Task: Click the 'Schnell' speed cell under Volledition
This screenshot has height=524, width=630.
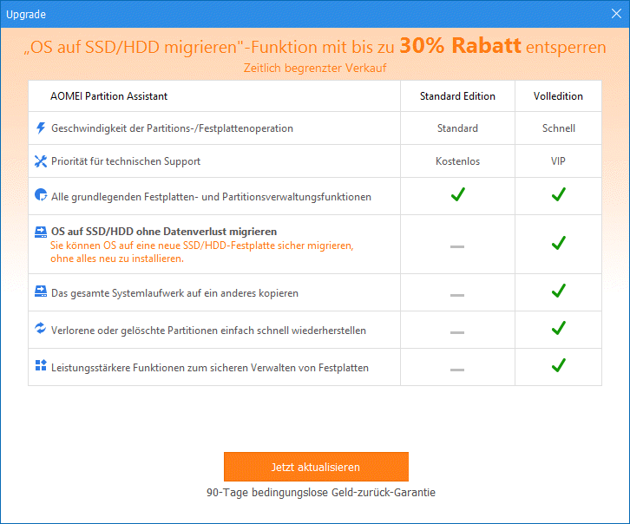Action: coord(558,128)
